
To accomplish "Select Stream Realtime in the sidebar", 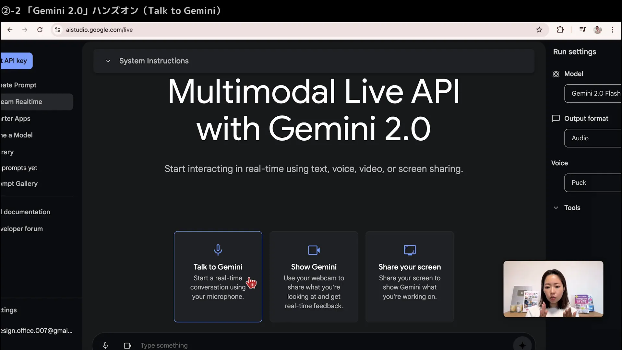I will pyautogui.click(x=36, y=102).
